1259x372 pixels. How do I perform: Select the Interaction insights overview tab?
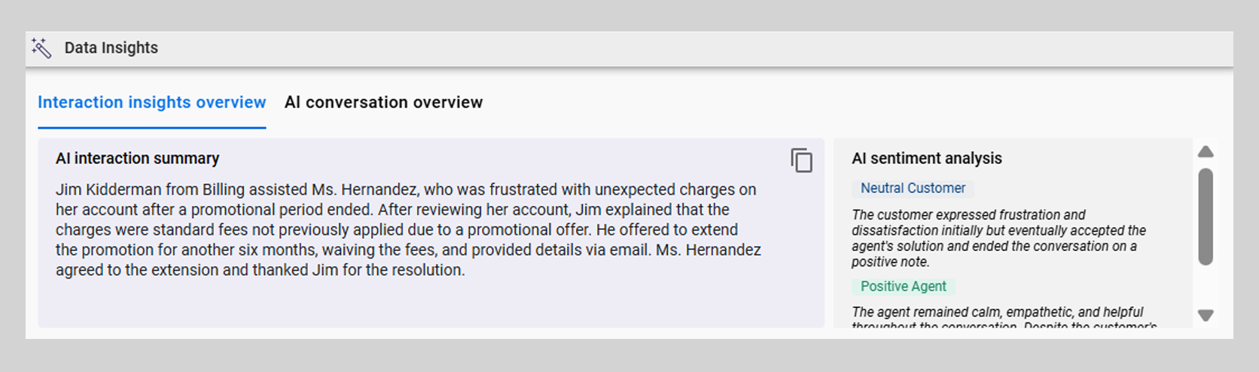tap(152, 102)
